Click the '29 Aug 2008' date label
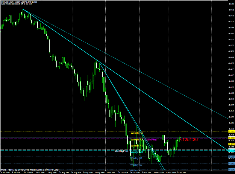This screenshot has height=174, width=235. coord(76,172)
